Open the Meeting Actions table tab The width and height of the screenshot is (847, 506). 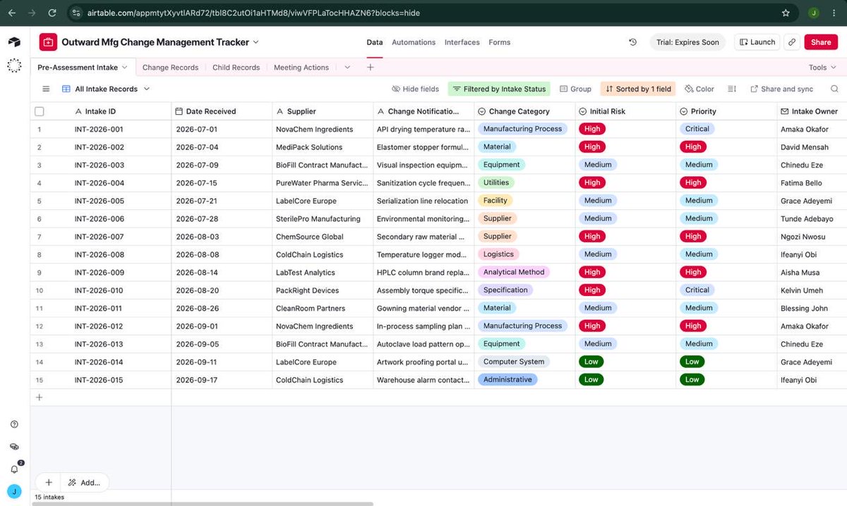[x=301, y=68]
